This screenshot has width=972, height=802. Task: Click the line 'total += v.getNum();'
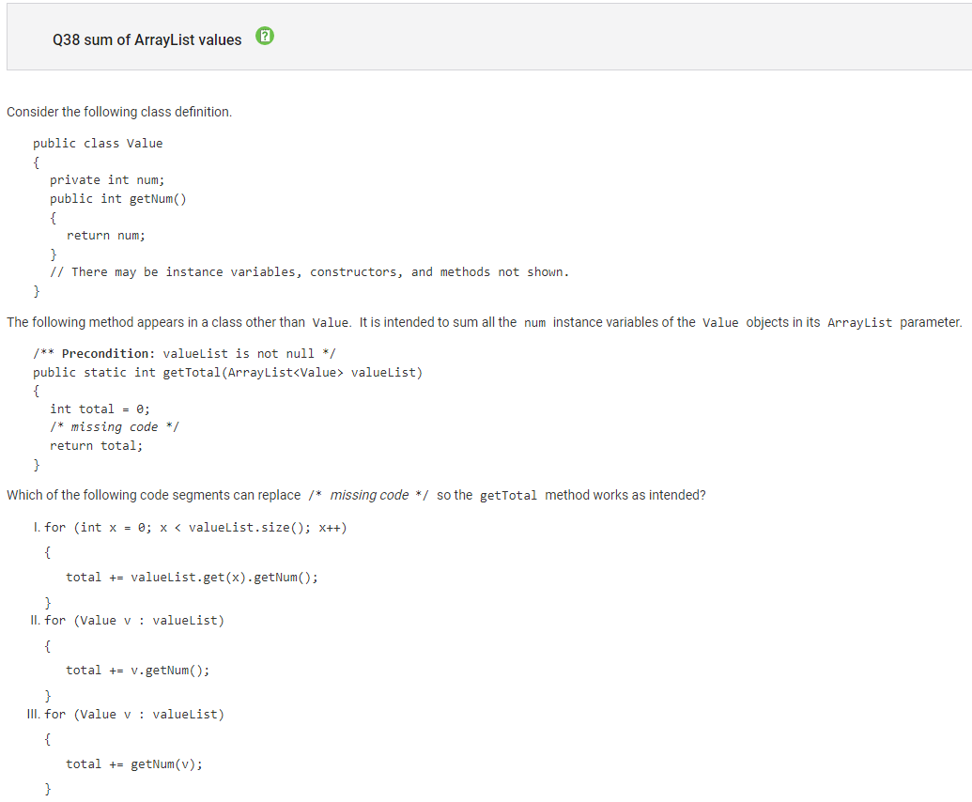tap(138, 671)
